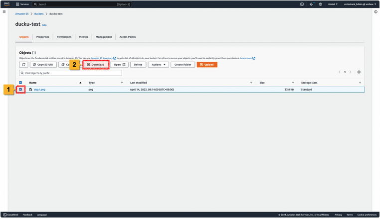Open the table preferences gear icon
380x219 pixels.
pyautogui.click(x=359, y=72)
